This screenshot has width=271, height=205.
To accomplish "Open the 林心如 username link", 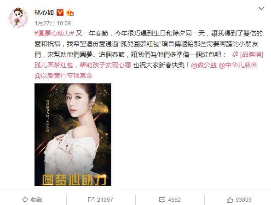I will tap(44, 12).
